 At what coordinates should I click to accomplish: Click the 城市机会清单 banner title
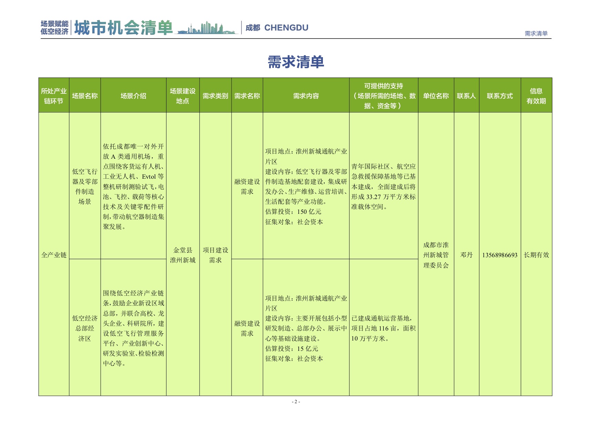(x=123, y=28)
